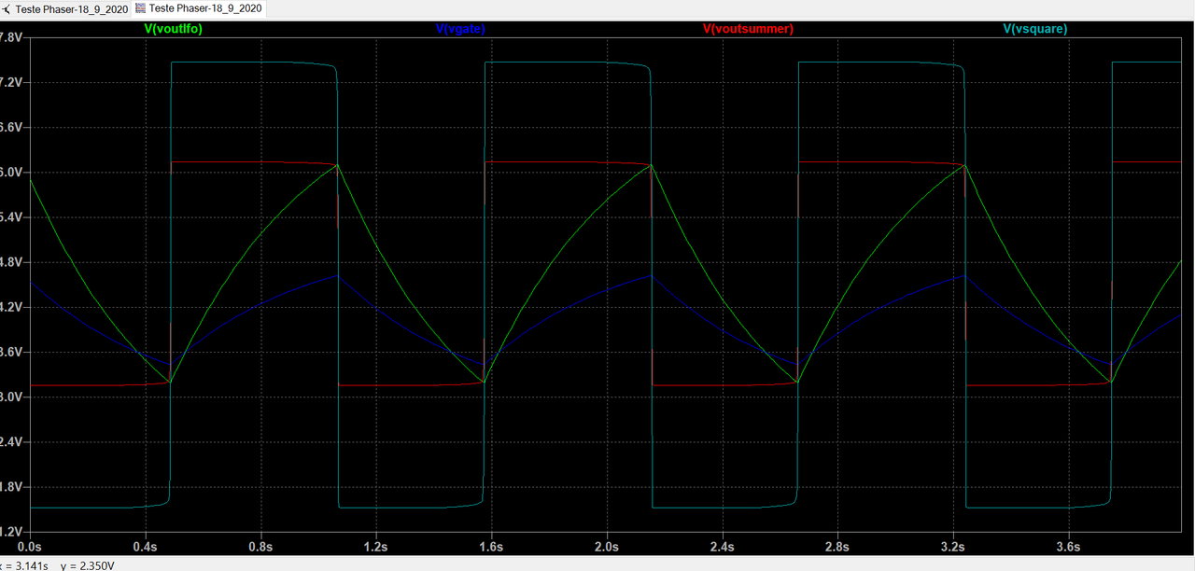Switch to the first Teste Phaser-18_9_2020 schematic tab

65,8
